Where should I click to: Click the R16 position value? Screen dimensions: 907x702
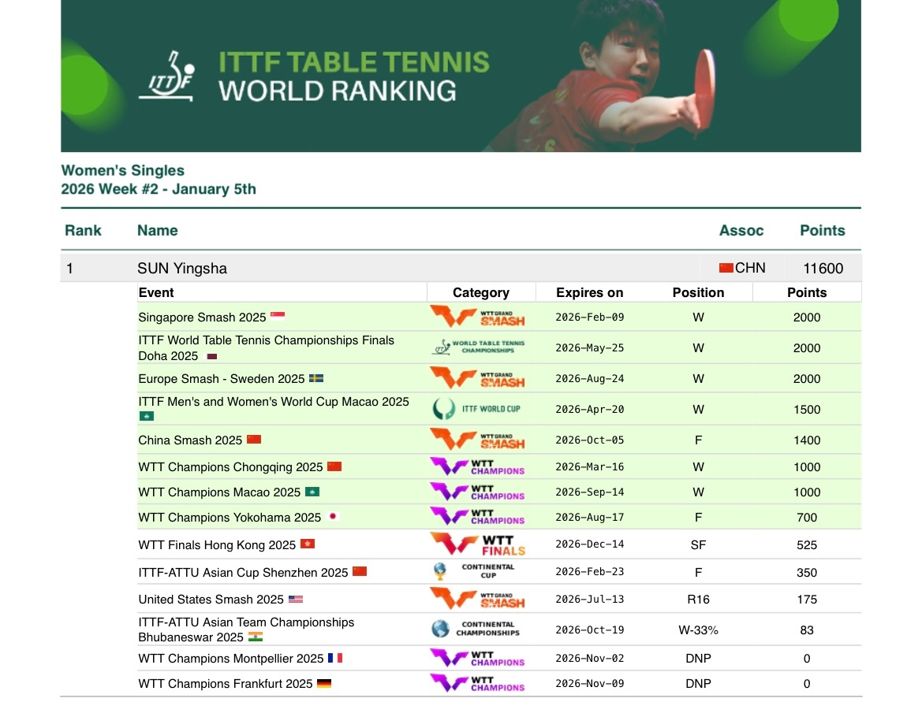698,600
